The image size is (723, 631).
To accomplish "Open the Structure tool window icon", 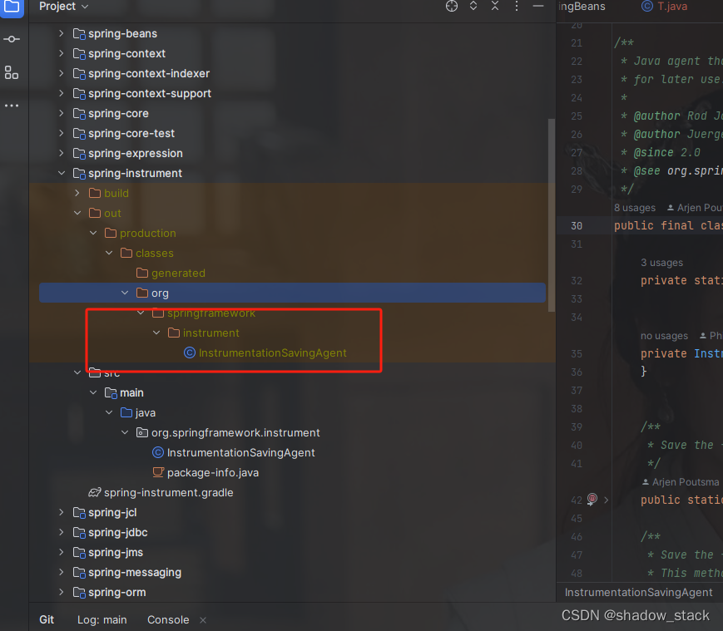I will coord(12,72).
